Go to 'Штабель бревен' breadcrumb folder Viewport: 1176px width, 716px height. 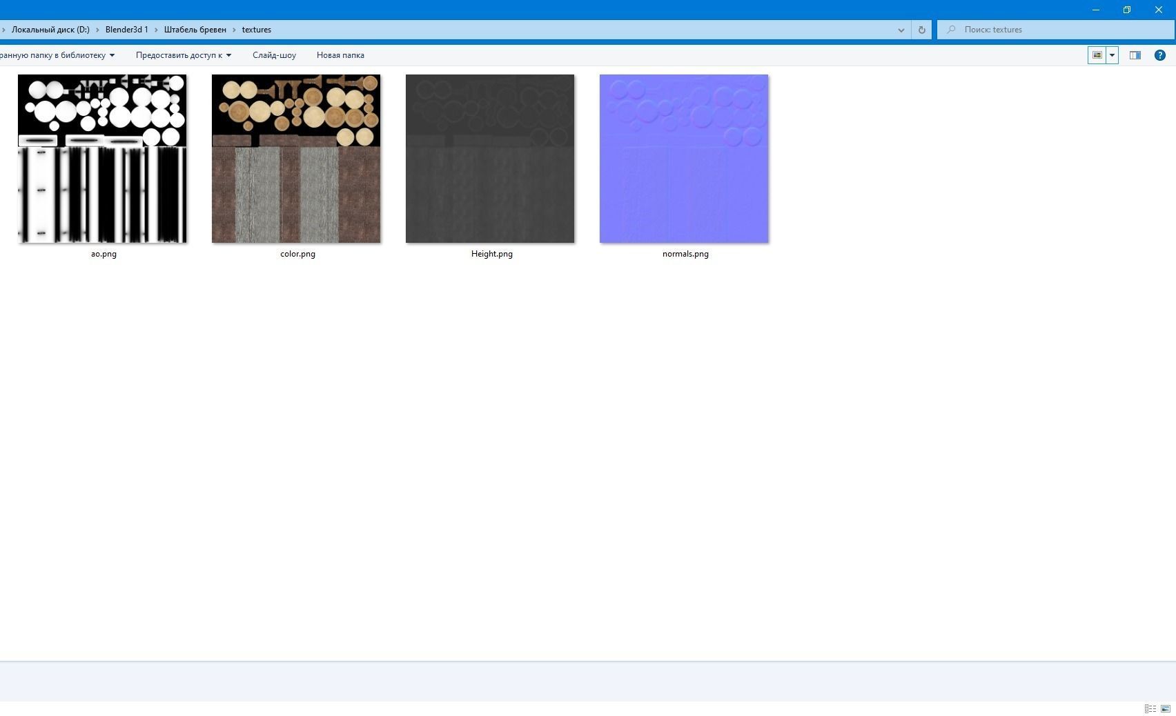(x=195, y=30)
